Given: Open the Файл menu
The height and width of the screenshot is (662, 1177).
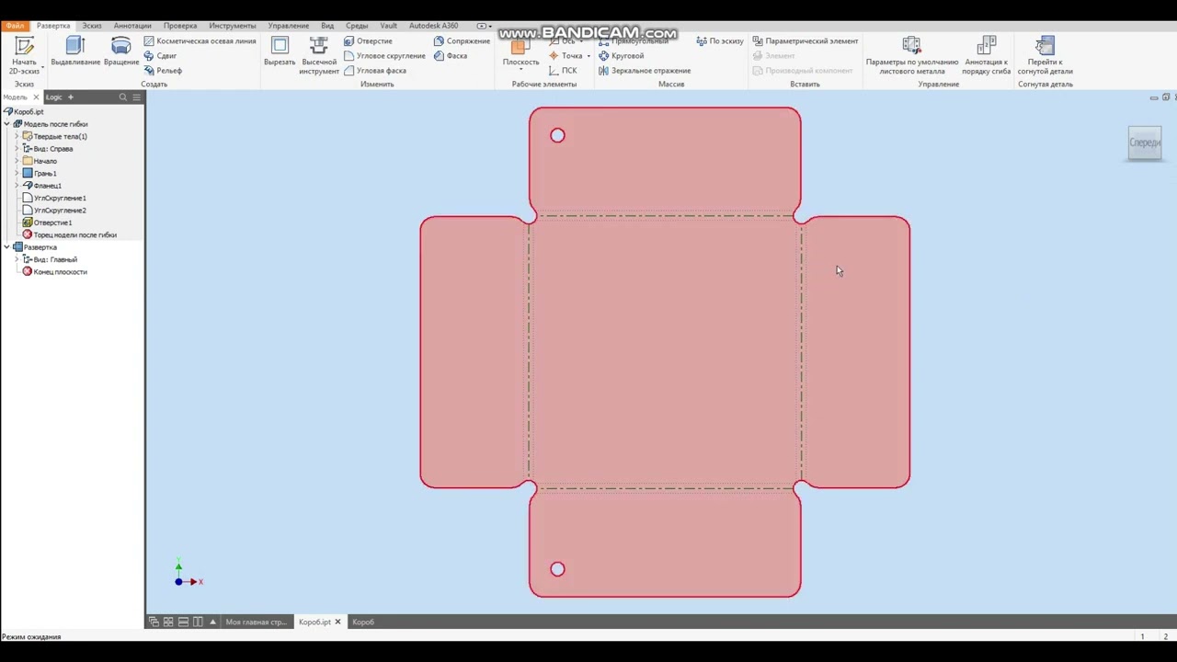Looking at the screenshot, I should [15, 26].
